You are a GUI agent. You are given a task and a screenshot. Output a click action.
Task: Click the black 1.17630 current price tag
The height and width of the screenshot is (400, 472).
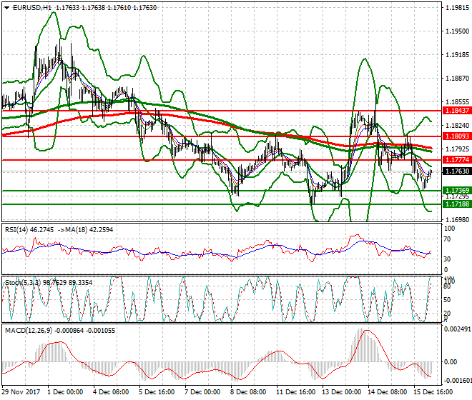[x=456, y=171]
